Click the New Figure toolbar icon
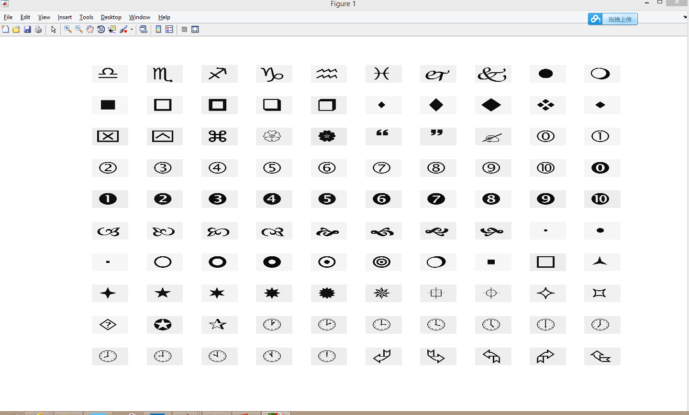Screen dimensions: 689x415 coord(5,30)
